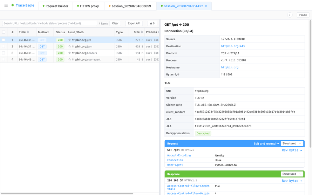Click the httpbin.org:443 destination link
312x195 pixels.
[x=233, y=46]
